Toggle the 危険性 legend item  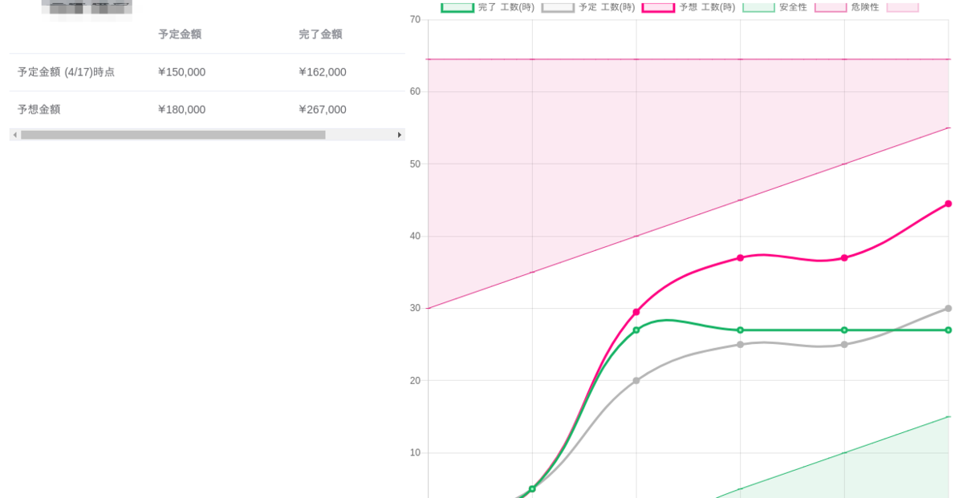click(x=847, y=7)
